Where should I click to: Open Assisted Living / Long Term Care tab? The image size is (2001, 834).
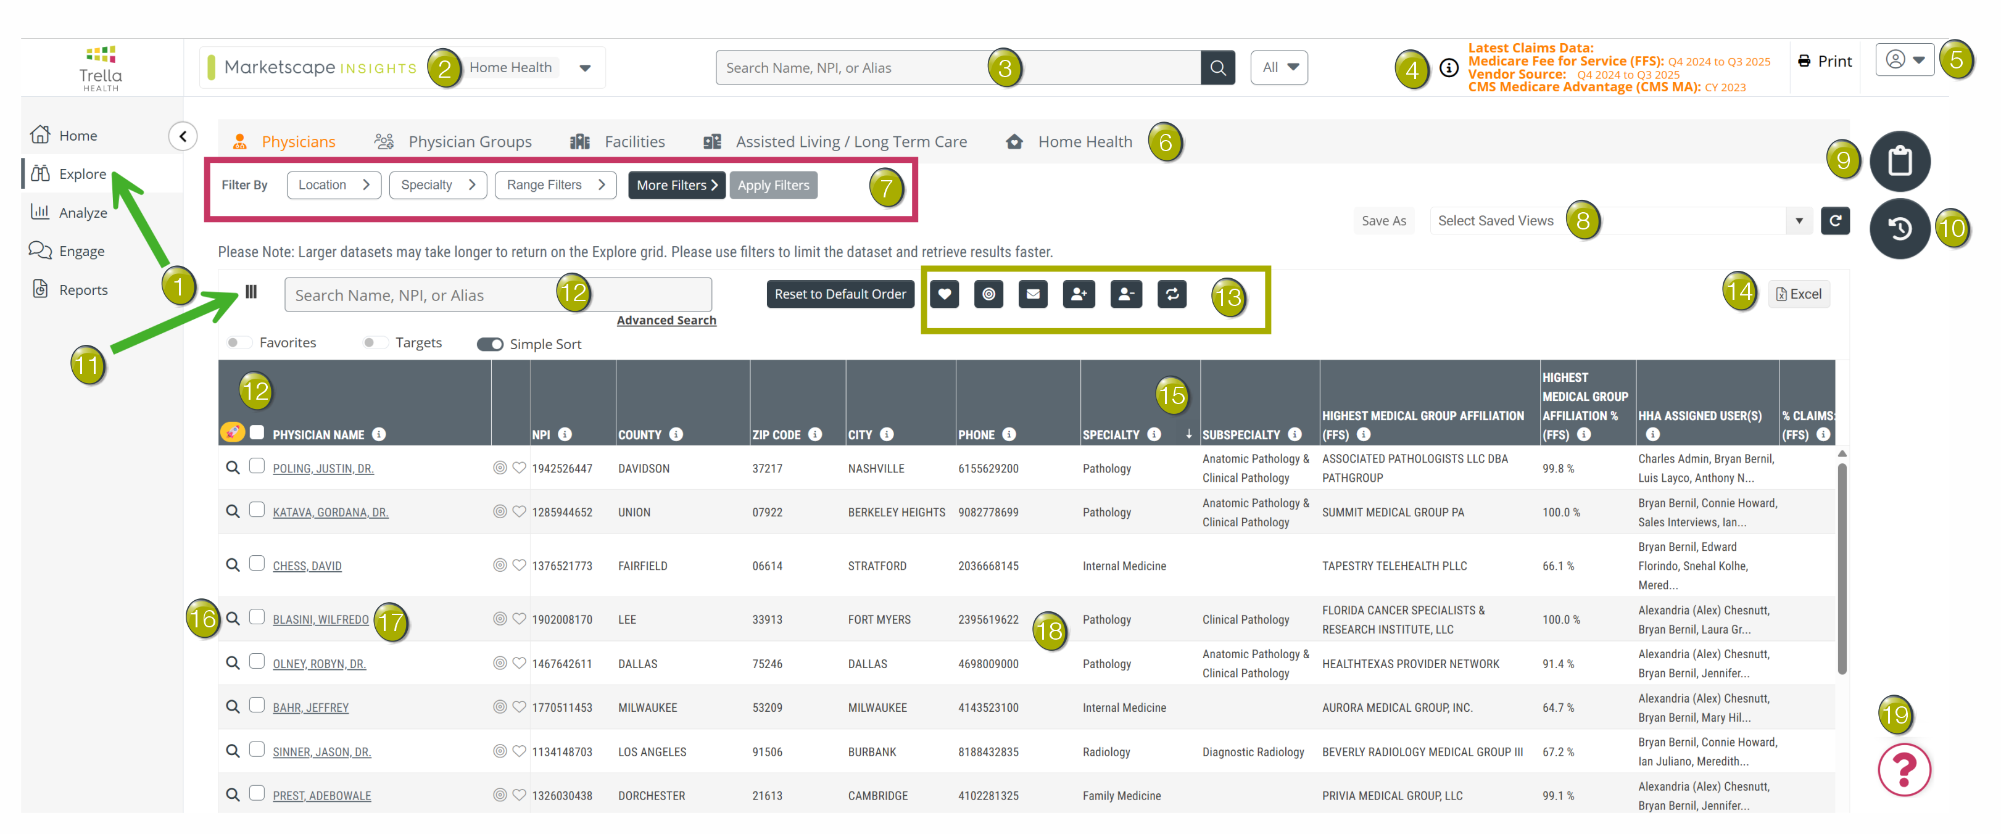click(836, 141)
